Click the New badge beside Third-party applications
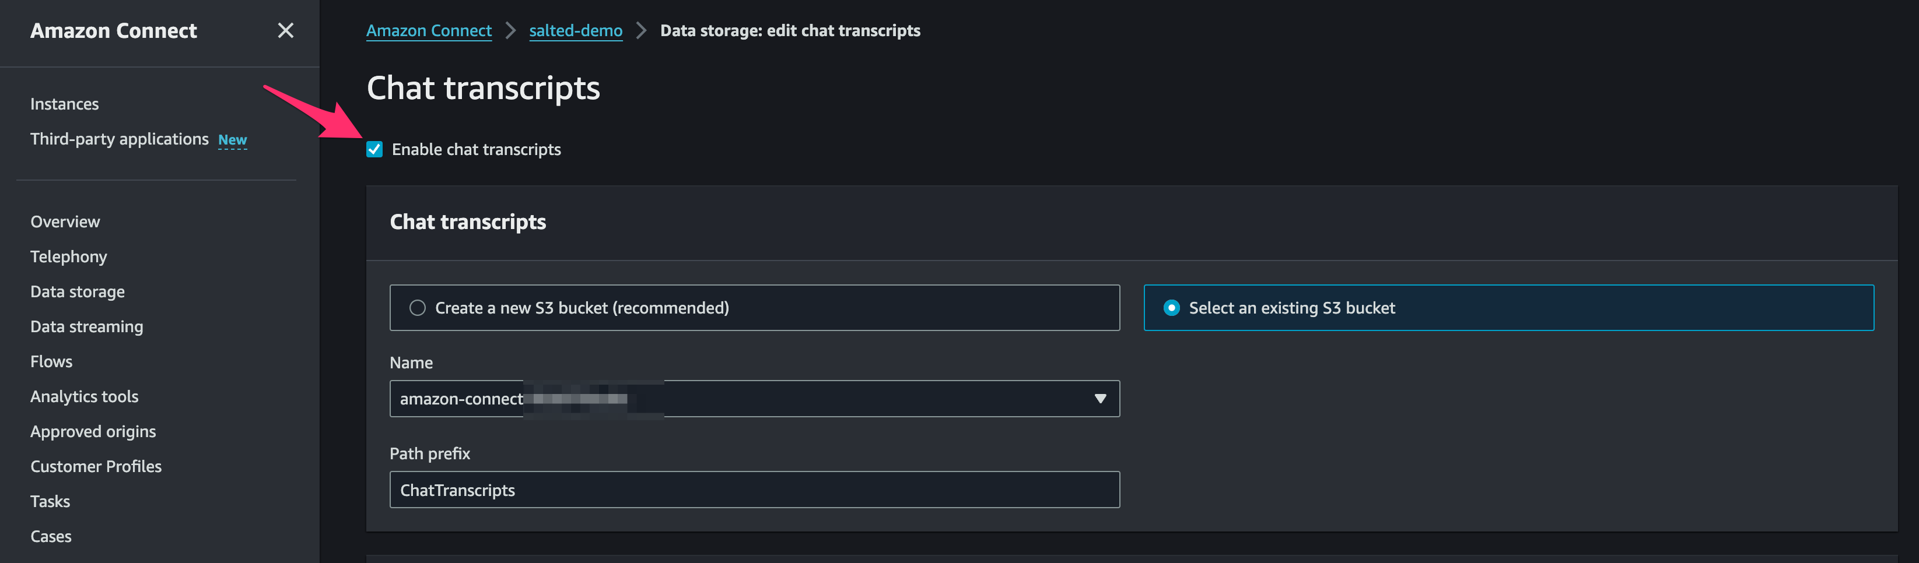 tap(232, 140)
